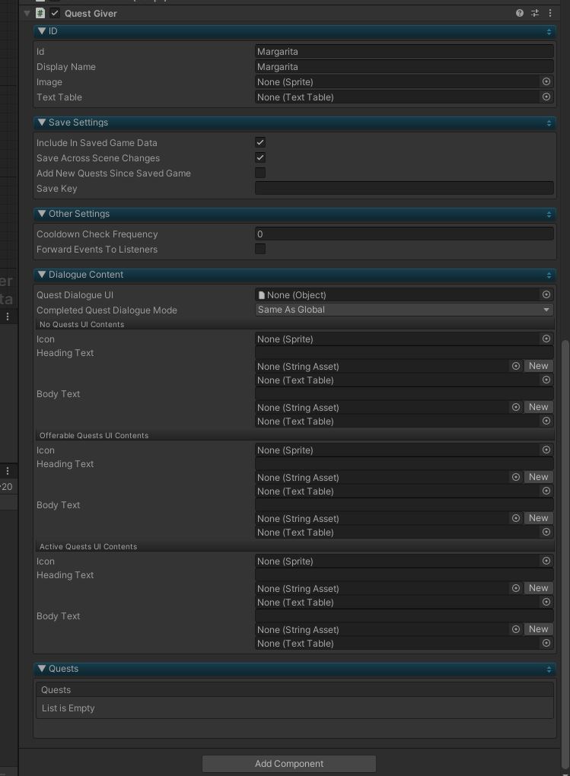Toggle Forward Events To Listeners checkbox
This screenshot has width=570, height=776.
coord(260,249)
